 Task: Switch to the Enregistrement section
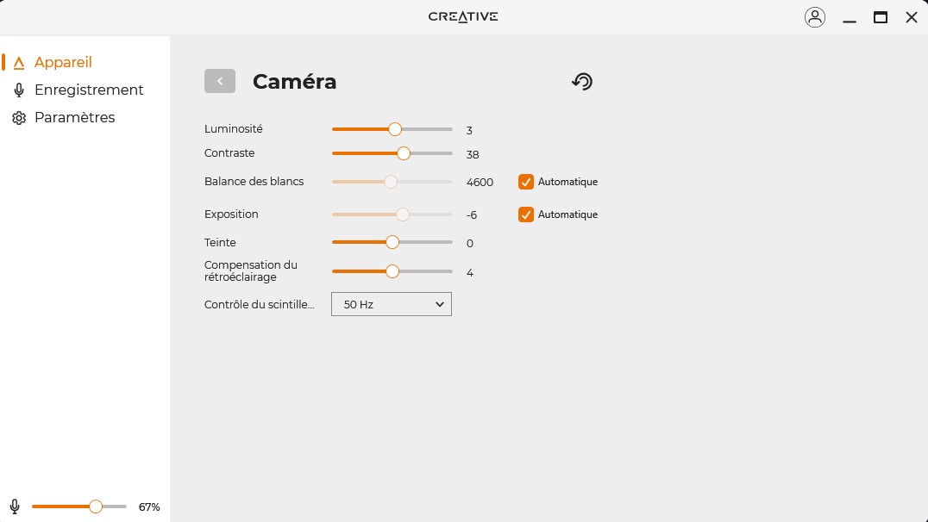click(x=89, y=90)
